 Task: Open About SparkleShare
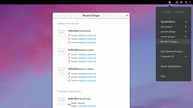click(171, 66)
